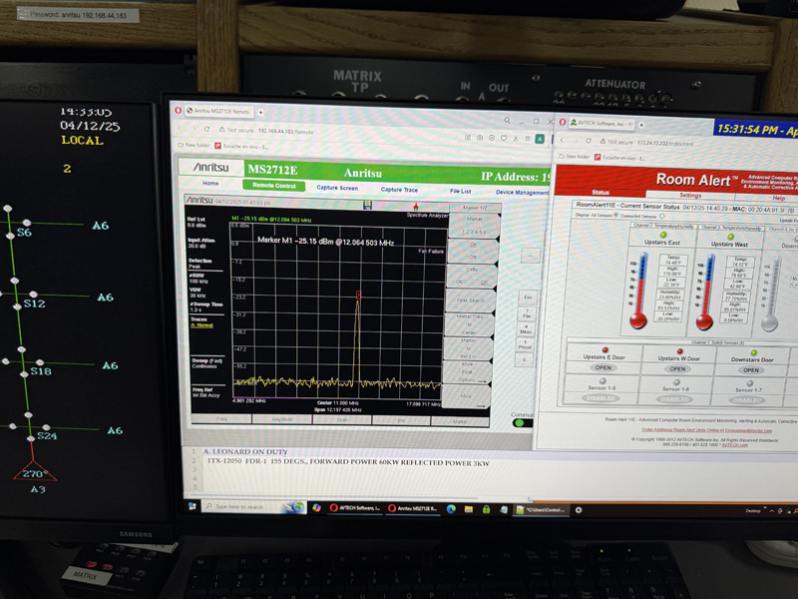
Task: Select the All Sensors display radio button
Action: (616, 215)
